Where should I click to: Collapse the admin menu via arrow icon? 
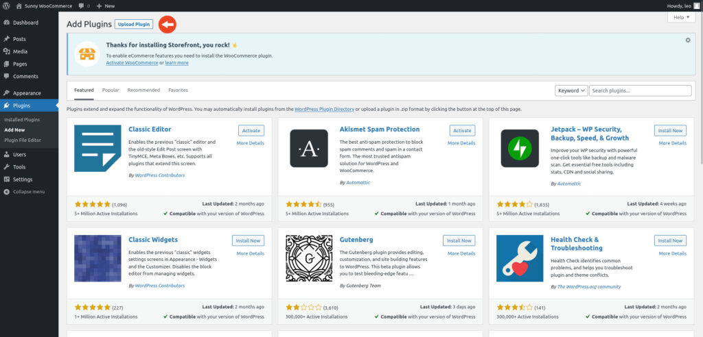pyautogui.click(x=6, y=192)
